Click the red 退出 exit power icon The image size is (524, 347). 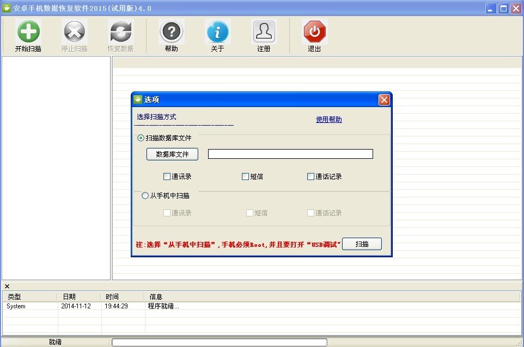(x=314, y=32)
